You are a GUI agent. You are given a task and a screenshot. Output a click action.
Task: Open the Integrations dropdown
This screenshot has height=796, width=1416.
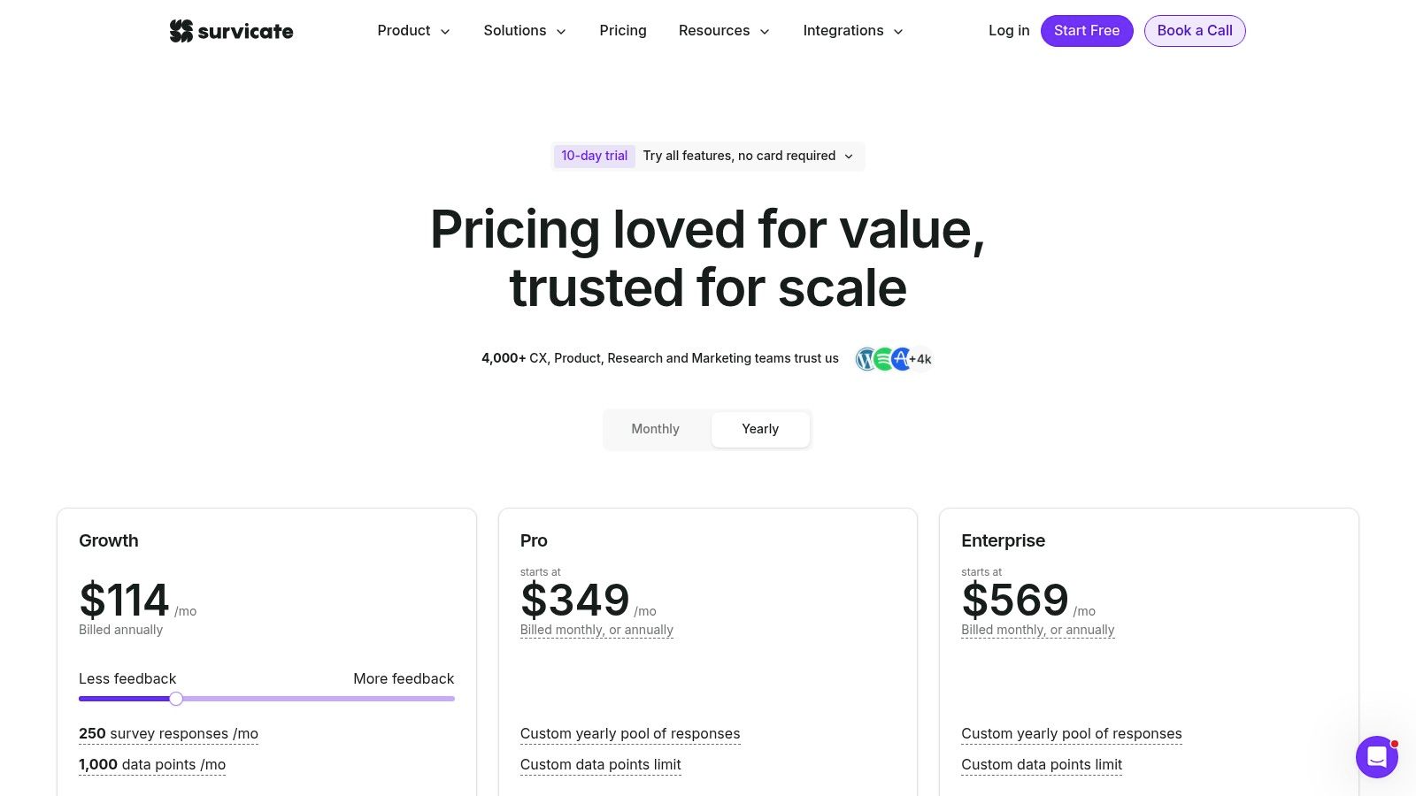(852, 30)
